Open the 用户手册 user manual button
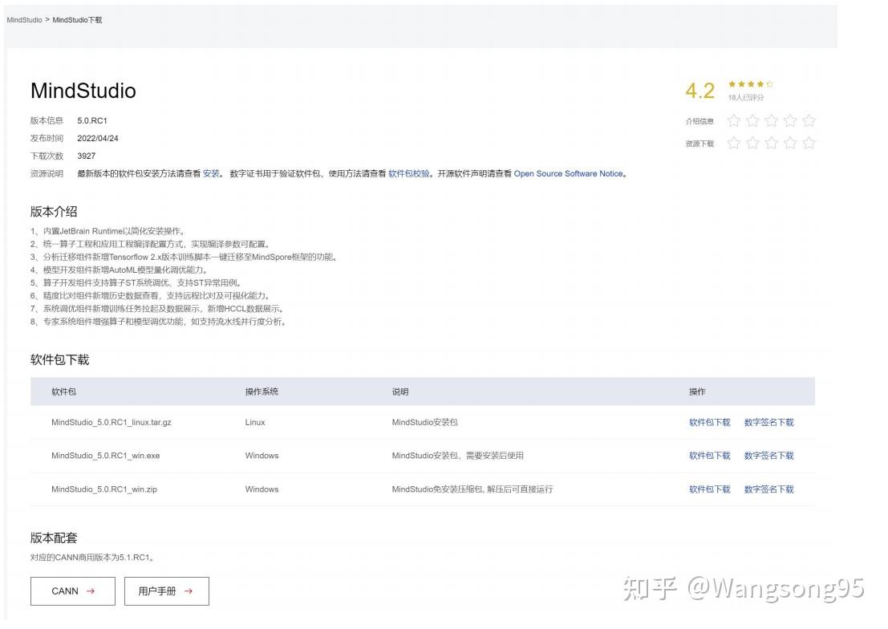 click(166, 590)
